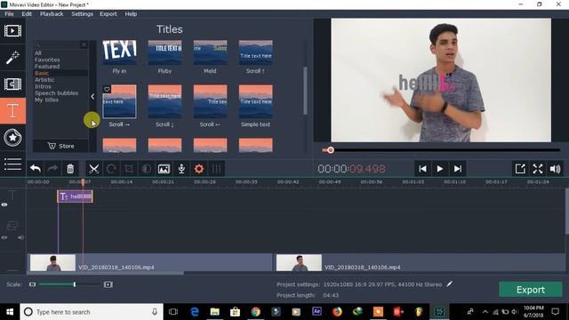Open the Playback menu

click(52, 14)
